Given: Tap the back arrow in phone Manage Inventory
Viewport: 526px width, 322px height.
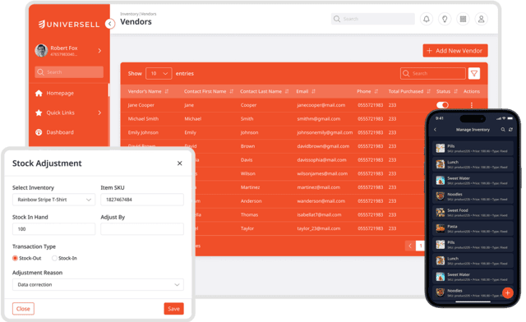Looking at the screenshot, I should (435, 130).
